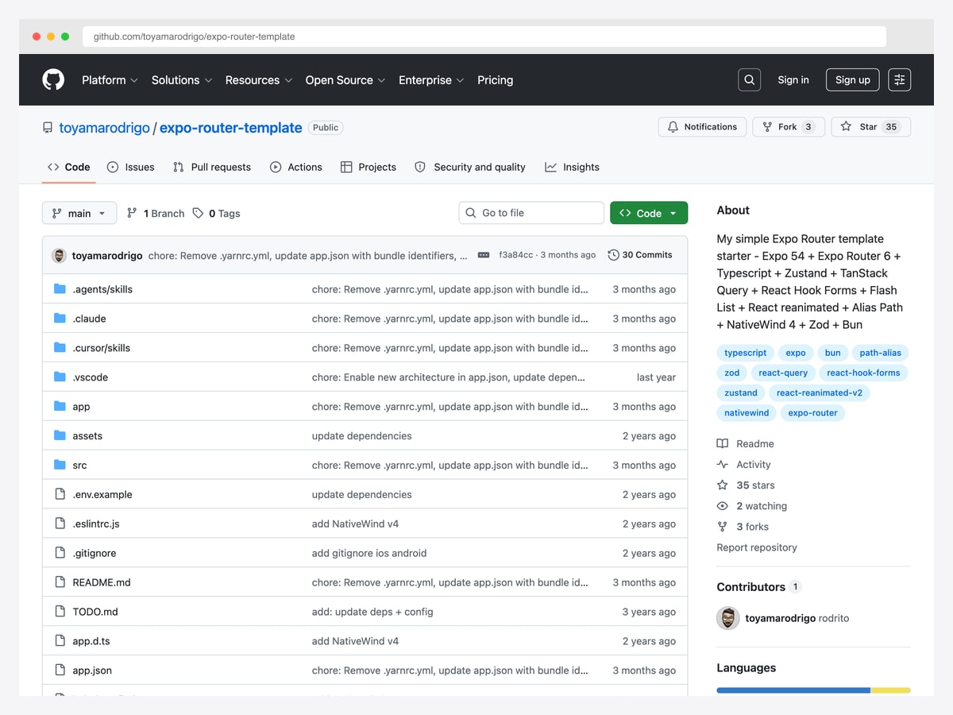Viewport: 953px width, 715px height.
Task: Open the expo-router-template repository link
Action: coord(231,127)
